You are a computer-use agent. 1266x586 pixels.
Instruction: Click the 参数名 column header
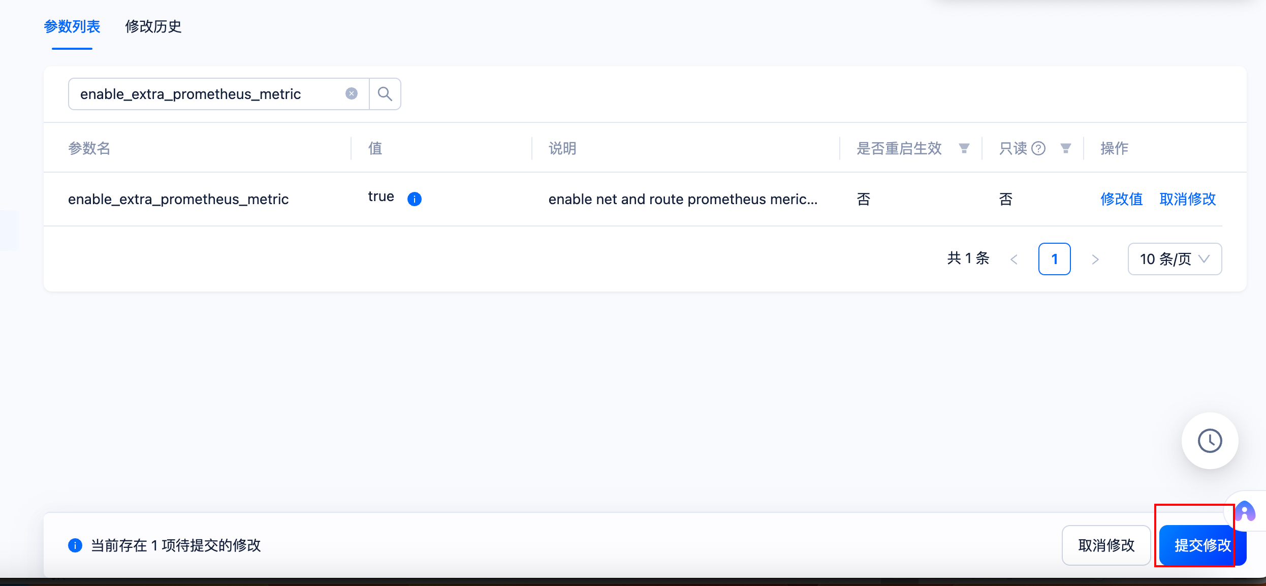coord(89,148)
